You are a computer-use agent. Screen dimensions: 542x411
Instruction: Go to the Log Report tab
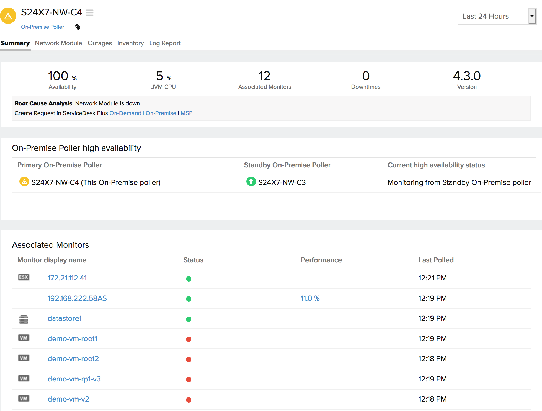click(165, 43)
